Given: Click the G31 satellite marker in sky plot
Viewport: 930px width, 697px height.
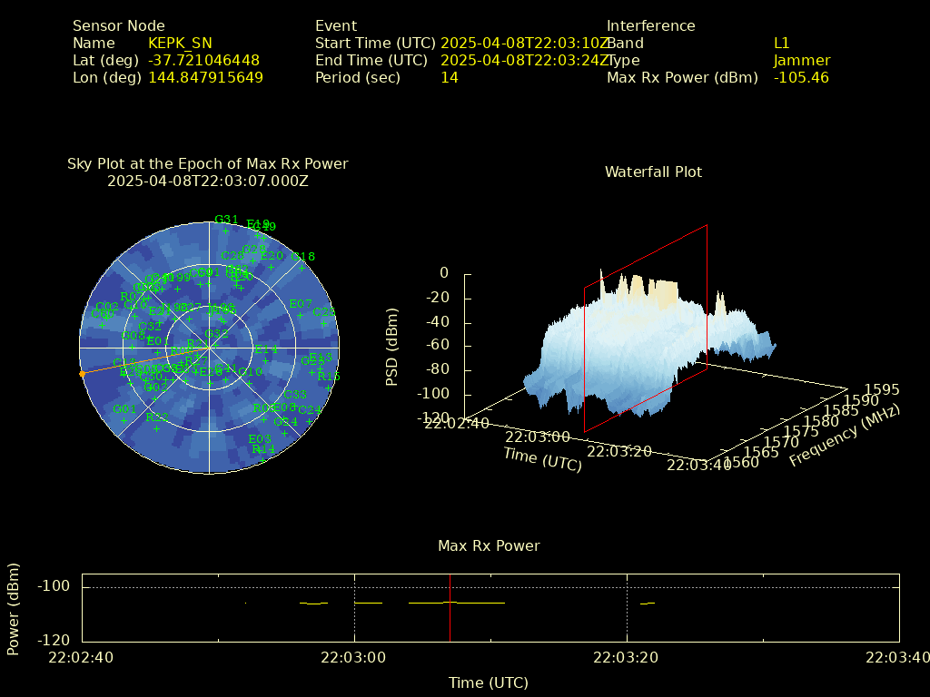Looking at the screenshot, I should pos(226,231).
